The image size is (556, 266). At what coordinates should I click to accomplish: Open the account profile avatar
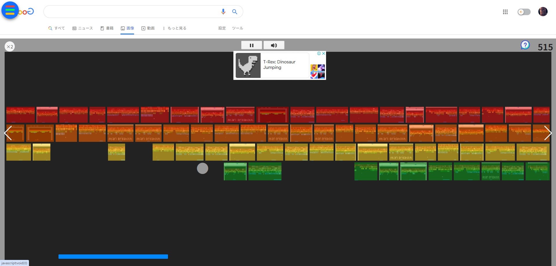543,12
